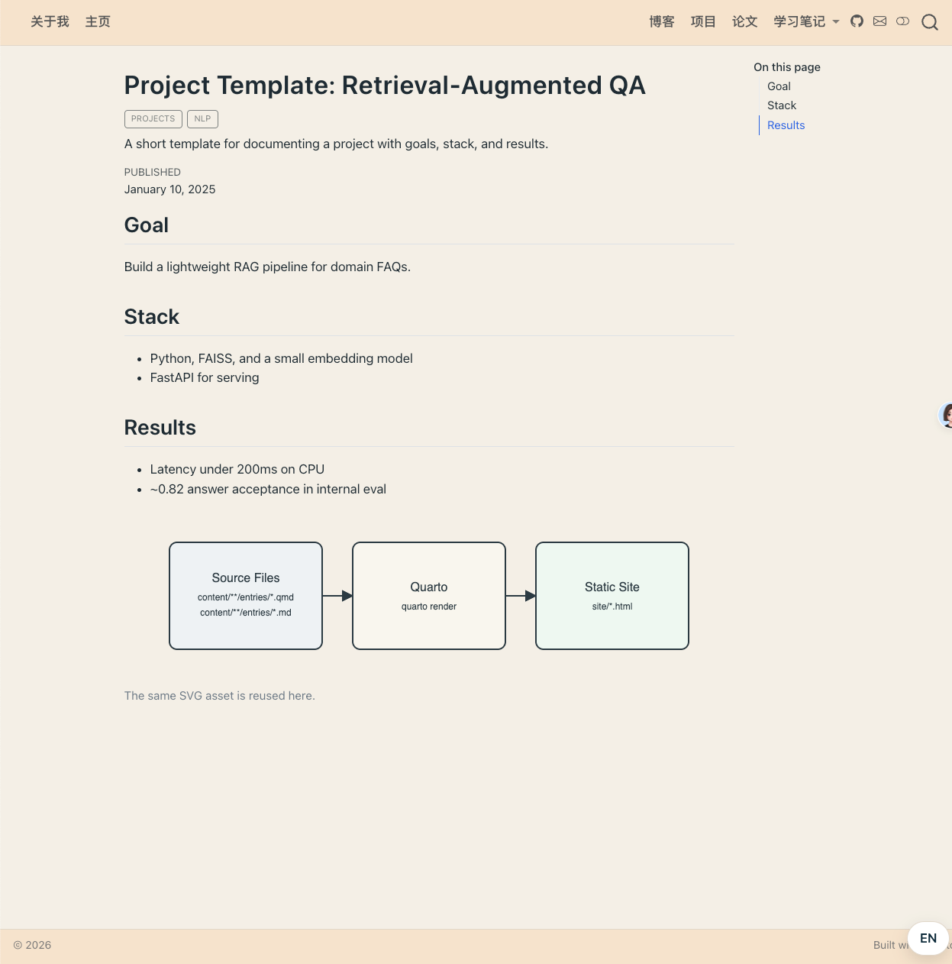Click the avatar icon at right edge
The image size is (952, 964).
coord(946,415)
